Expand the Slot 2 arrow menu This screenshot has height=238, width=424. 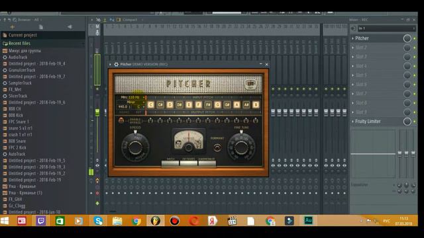click(x=352, y=48)
